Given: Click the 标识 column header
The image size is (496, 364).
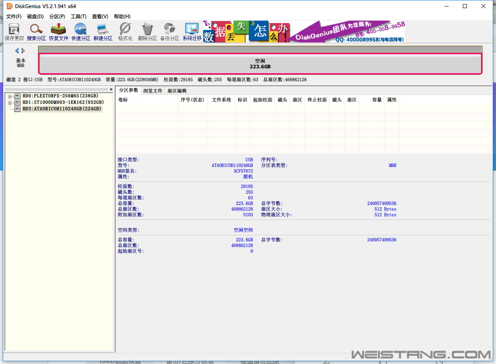Looking at the screenshot, I should tap(242, 100).
